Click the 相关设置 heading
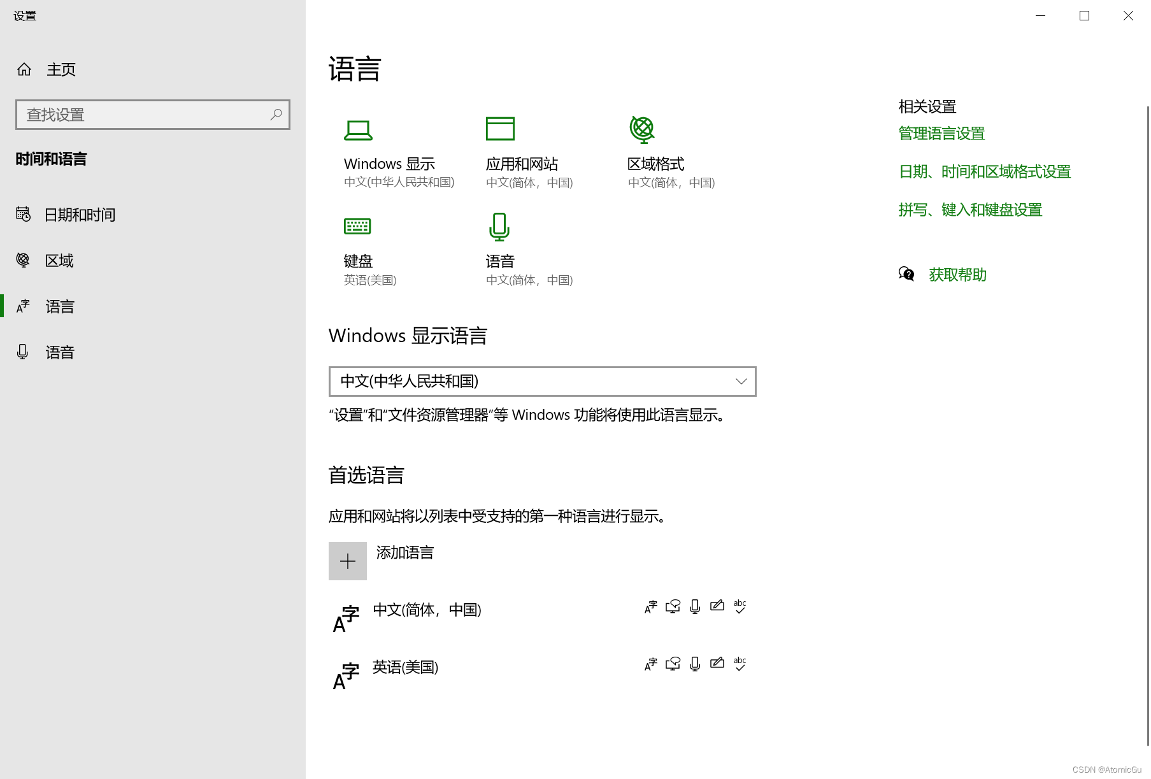The height and width of the screenshot is (779, 1151). coord(927,106)
